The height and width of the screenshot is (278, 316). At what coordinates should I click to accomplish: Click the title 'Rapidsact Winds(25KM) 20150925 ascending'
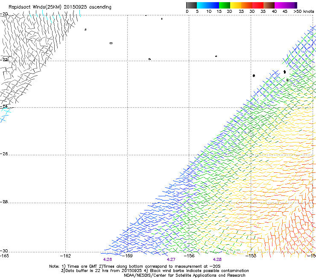click(60, 7)
